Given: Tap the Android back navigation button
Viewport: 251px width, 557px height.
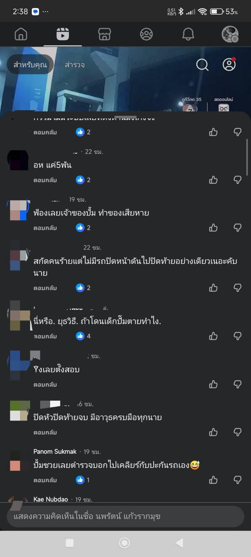Looking at the screenshot, I should (180, 543).
